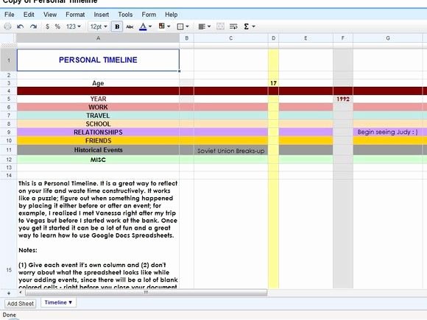
Task: Open the Edit menu
Action: tap(29, 15)
